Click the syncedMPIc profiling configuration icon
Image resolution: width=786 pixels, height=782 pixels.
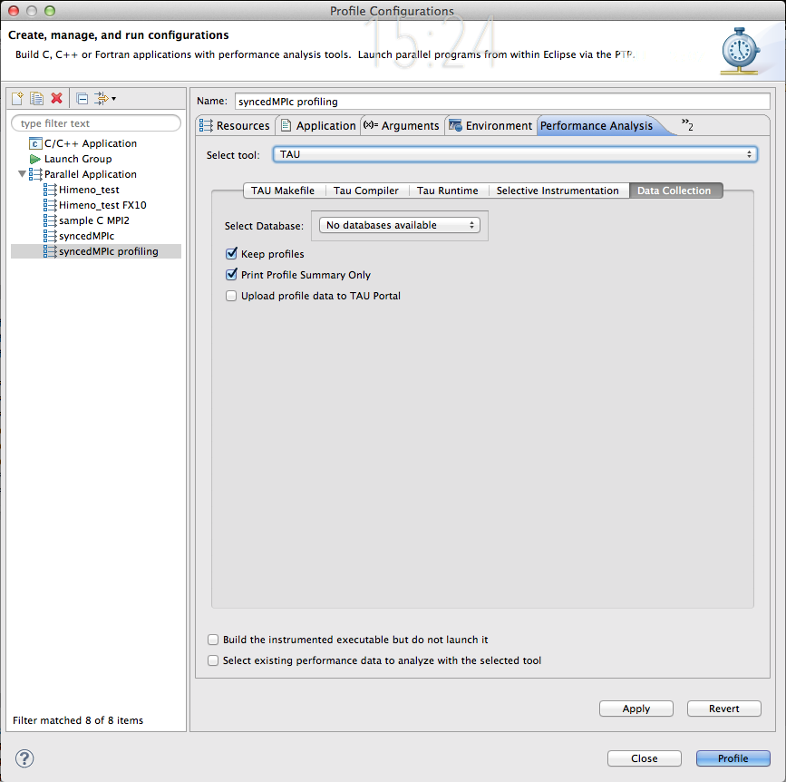[x=50, y=251]
